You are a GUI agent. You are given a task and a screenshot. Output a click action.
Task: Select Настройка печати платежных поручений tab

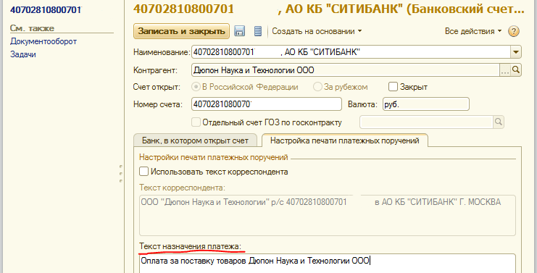[344, 140]
